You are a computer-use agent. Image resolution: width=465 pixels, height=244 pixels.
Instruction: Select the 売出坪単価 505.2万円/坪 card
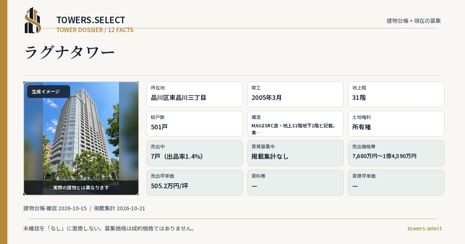pos(195,182)
